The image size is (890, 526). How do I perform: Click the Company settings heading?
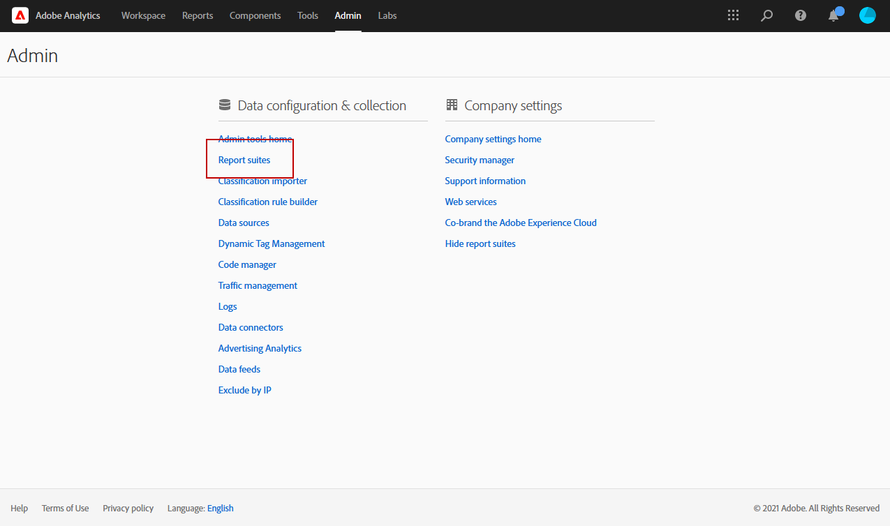tap(513, 105)
